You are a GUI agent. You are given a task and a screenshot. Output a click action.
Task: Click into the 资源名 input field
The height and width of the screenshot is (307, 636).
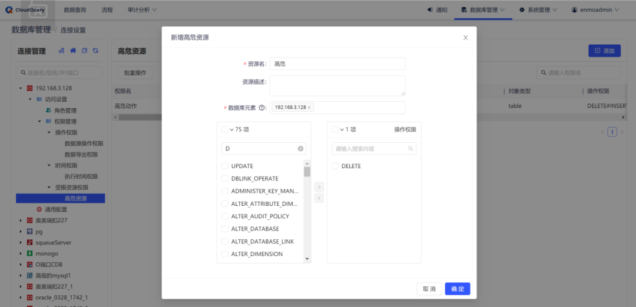(337, 64)
